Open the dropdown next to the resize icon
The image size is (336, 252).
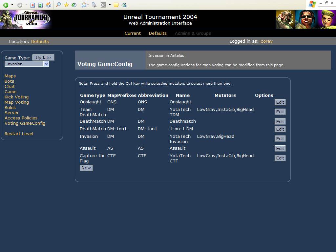(110, 5)
